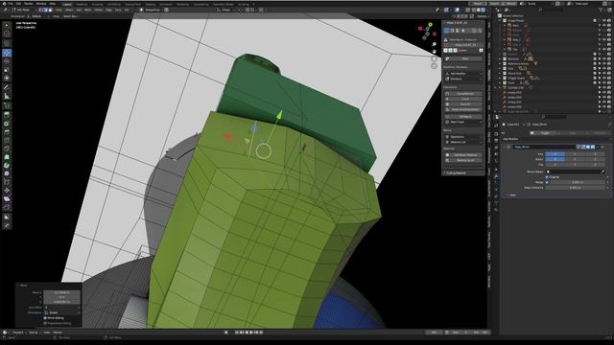Expand Data section of Mirror modifier

(x=512, y=195)
